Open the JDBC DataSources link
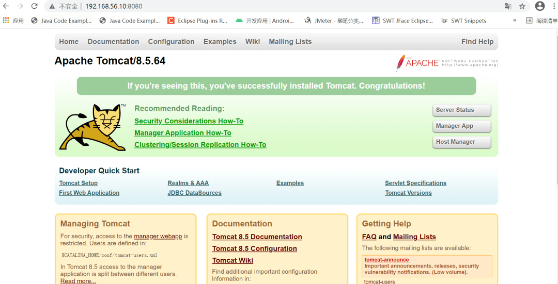The image size is (558, 284). click(x=195, y=193)
